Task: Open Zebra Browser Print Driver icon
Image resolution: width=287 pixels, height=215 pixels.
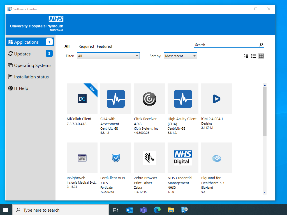Action: [x=149, y=158]
